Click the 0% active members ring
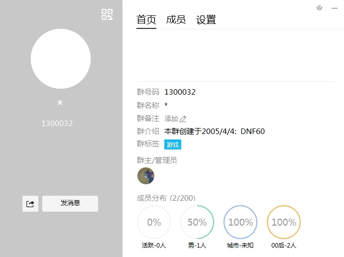This screenshot has width=344, height=257. 154,222
